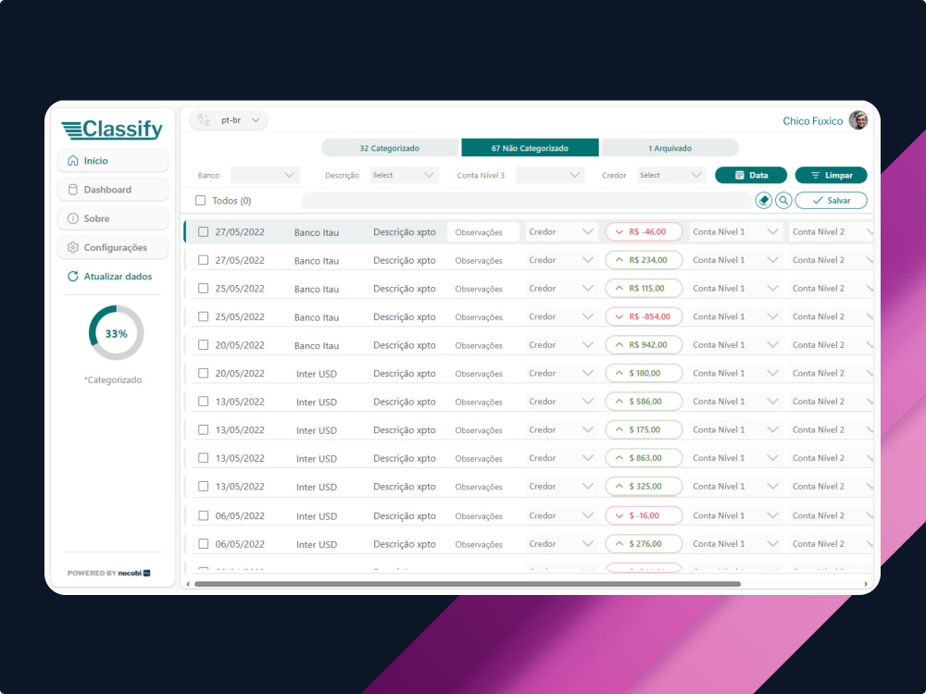Switch to 32 Categorizado tab
The image size is (926, 694).
pos(390,148)
